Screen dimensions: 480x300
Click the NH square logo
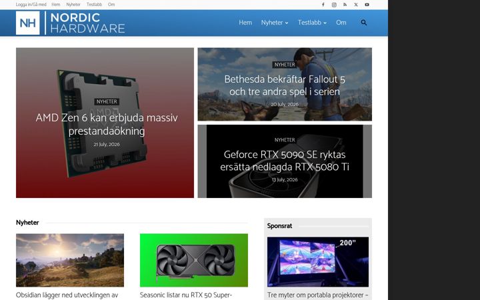pos(28,23)
